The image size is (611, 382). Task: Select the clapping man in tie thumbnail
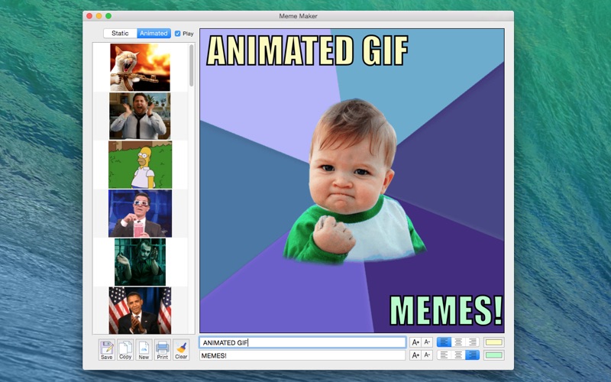coord(140,116)
